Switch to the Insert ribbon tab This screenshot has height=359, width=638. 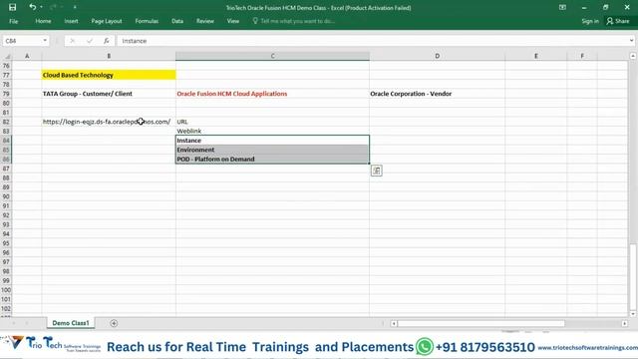point(71,21)
